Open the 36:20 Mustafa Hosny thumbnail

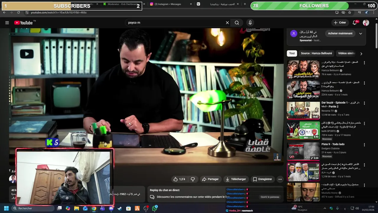coord(303,192)
